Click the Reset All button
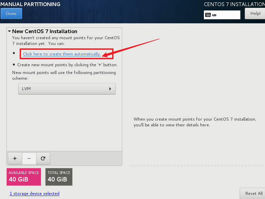Viewport: 265px width, 199px height. (x=253, y=193)
